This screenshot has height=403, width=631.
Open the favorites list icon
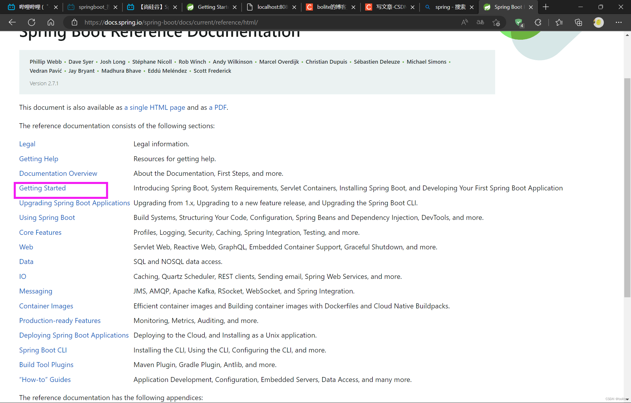coord(559,22)
